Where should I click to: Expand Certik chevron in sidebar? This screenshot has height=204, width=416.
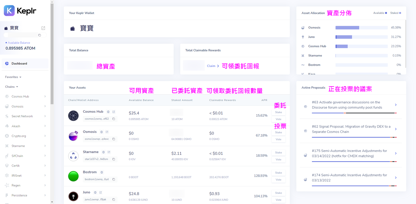tap(45, 166)
